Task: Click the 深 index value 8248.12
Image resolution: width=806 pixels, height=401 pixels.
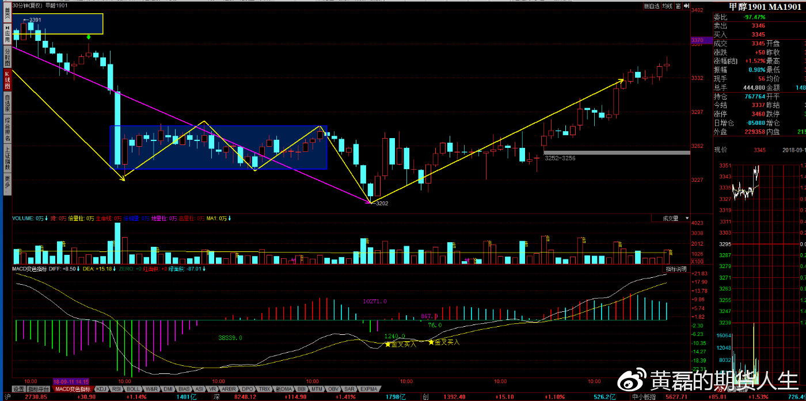Action: point(245,397)
